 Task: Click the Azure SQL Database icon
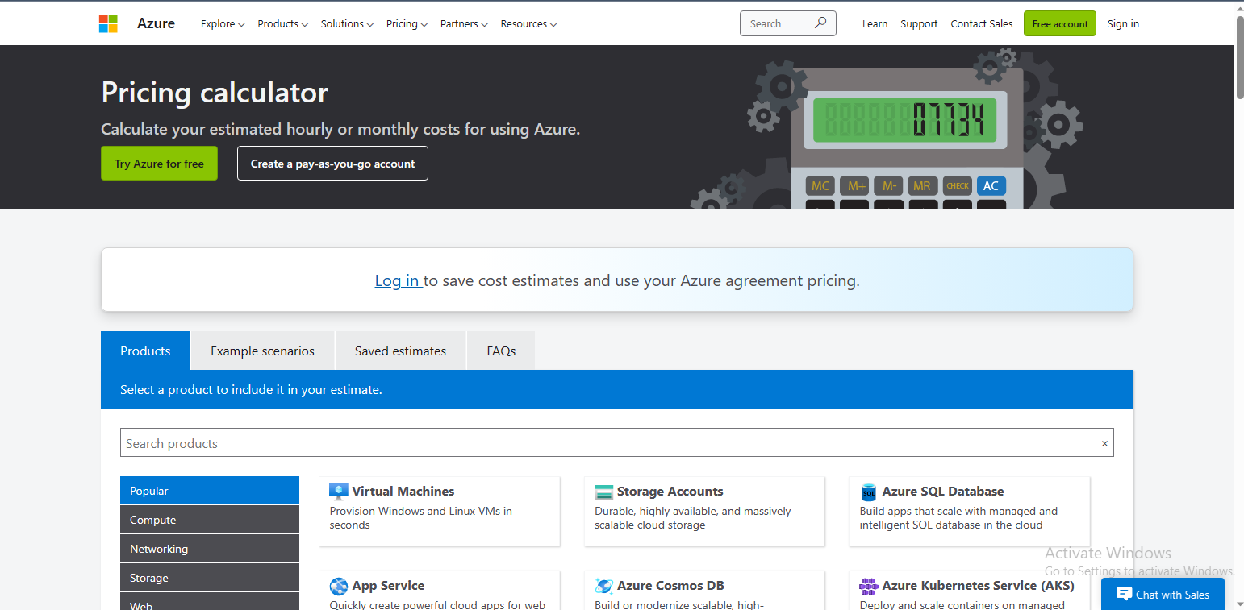[869, 492]
